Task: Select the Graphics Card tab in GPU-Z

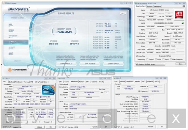Action: point(140,6)
